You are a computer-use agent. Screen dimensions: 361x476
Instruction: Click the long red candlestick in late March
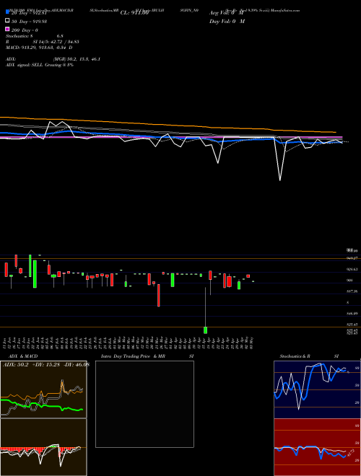coord(159,295)
